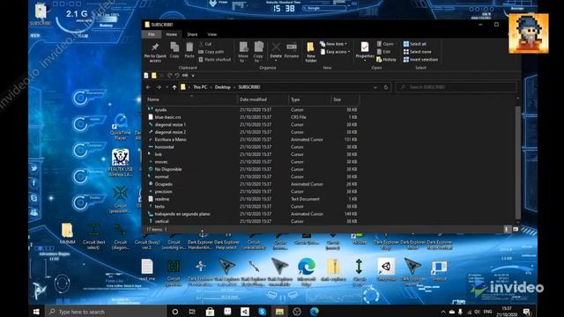Open Microsoft Store from the taskbar
The width and height of the screenshot is (564, 317).
click(210, 311)
